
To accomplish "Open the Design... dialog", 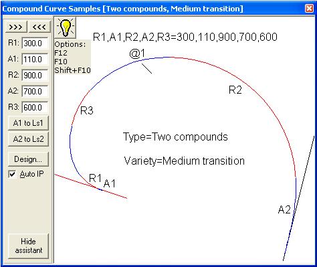I will pos(28,159).
